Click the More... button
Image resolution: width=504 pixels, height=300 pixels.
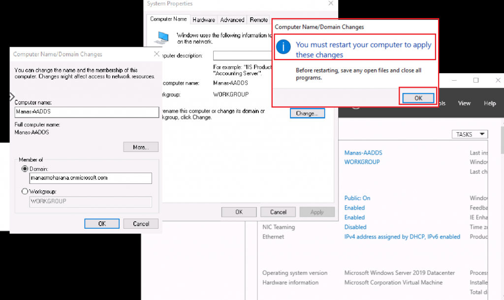point(140,147)
